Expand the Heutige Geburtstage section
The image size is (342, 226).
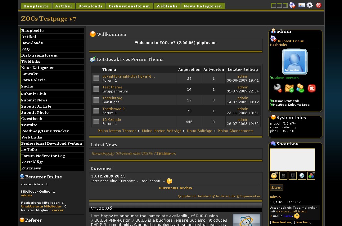(291, 105)
